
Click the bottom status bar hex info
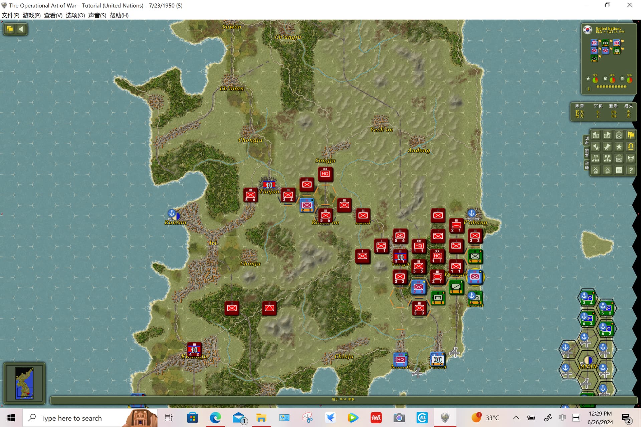(x=344, y=399)
